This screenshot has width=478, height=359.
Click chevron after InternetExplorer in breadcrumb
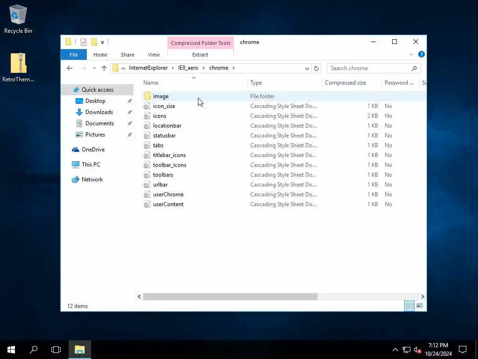click(173, 68)
